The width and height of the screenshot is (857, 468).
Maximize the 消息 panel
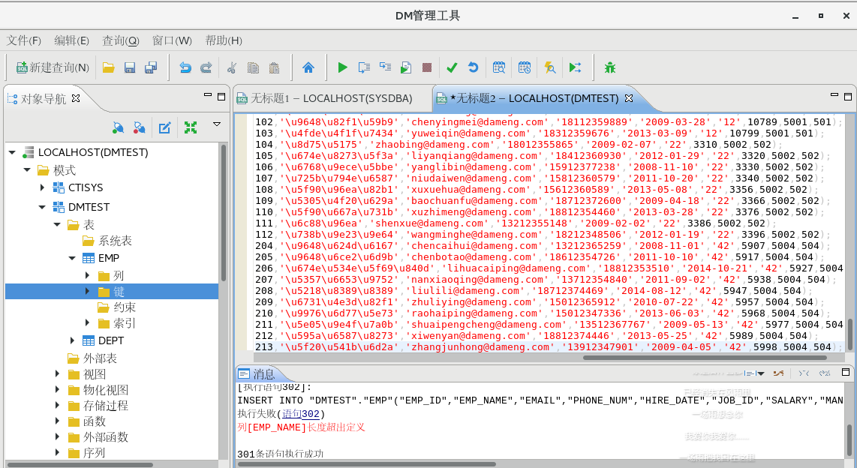point(846,372)
